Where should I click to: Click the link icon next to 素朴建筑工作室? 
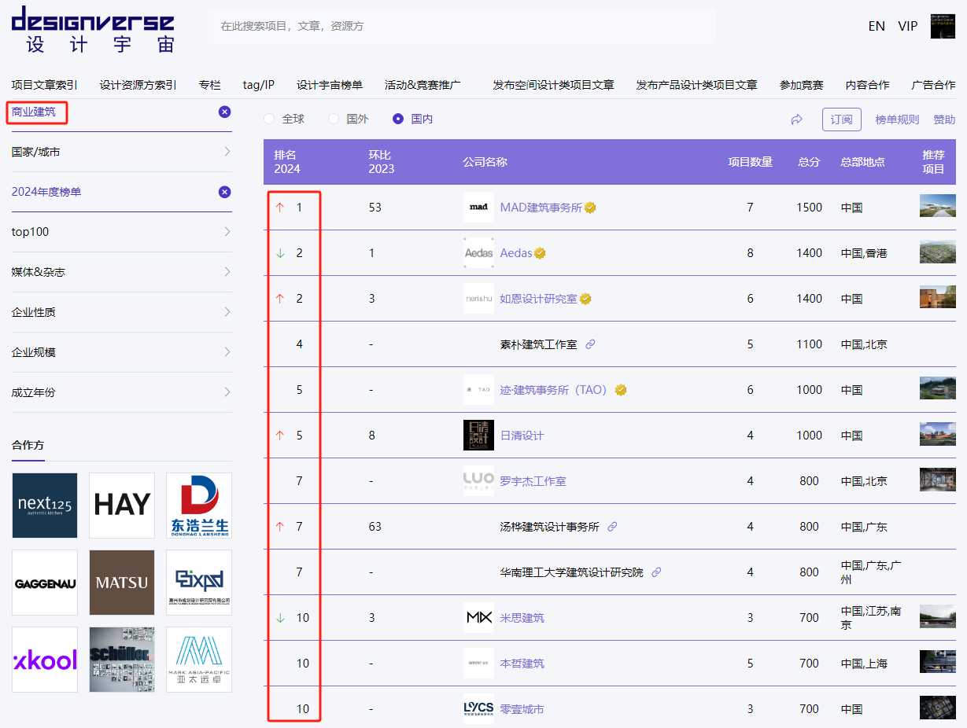(590, 344)
